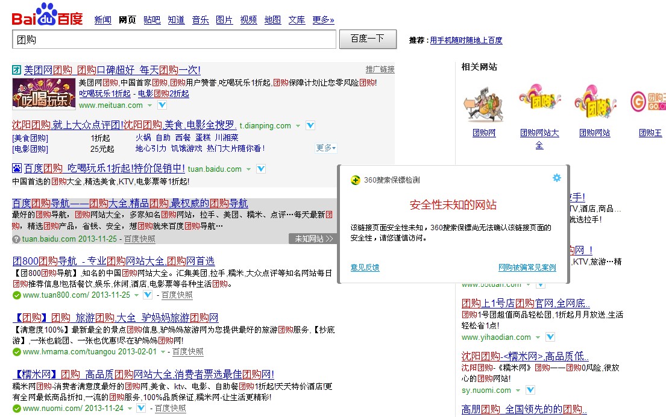Click the V badge next to www.meituan.com
The width and height of the screenshot is (666, 417).
pos(162,105)
